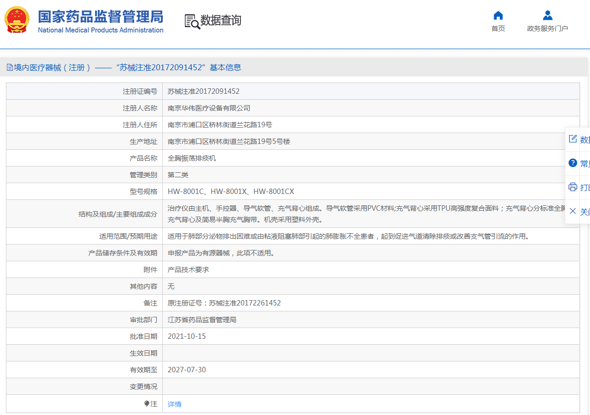Click the 产品名称 row label
Viewport: 590px width, 415px height.
(144, 158)
